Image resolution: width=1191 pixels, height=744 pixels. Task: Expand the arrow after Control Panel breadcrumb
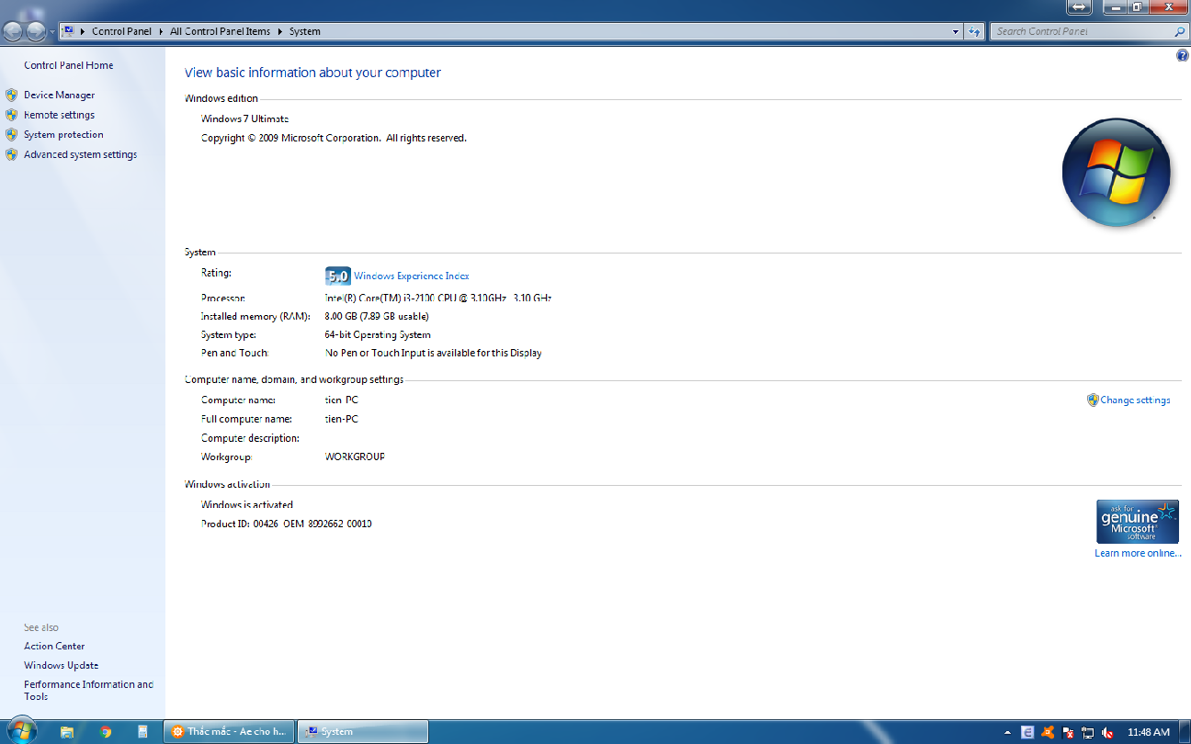coord(161,31)
